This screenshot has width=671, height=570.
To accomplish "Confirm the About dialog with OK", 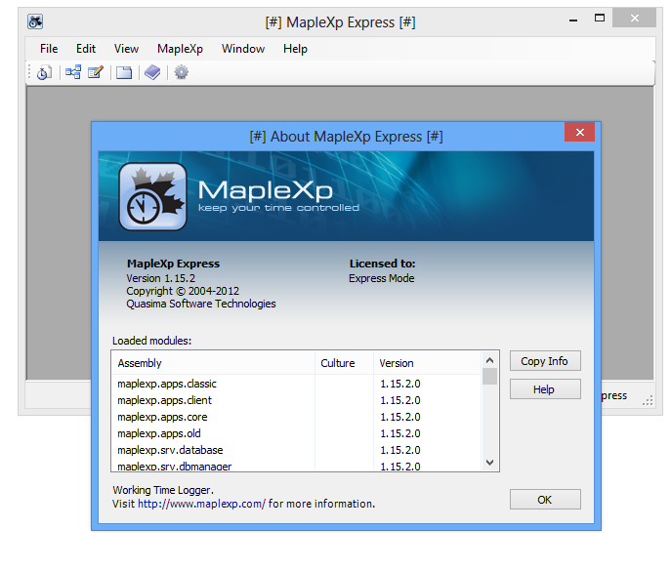I will click(x=545, y=500).
